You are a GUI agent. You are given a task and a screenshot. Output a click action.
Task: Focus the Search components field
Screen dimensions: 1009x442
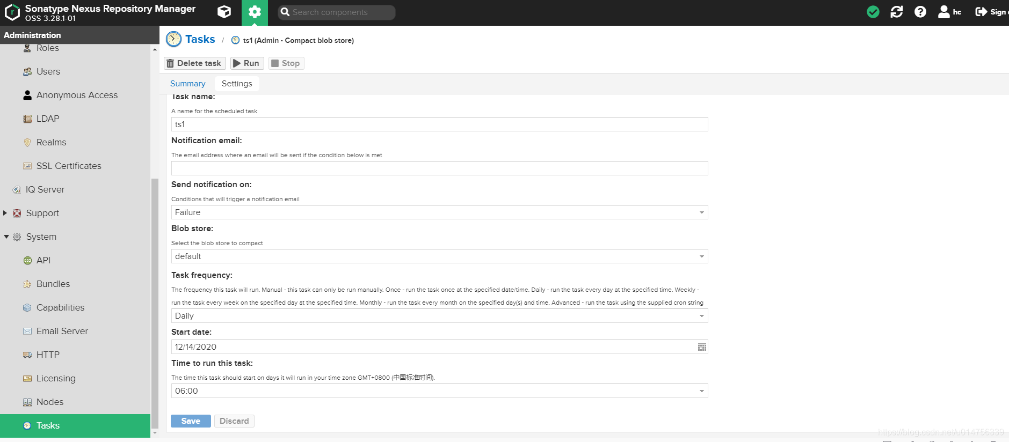tap(337, 12)
